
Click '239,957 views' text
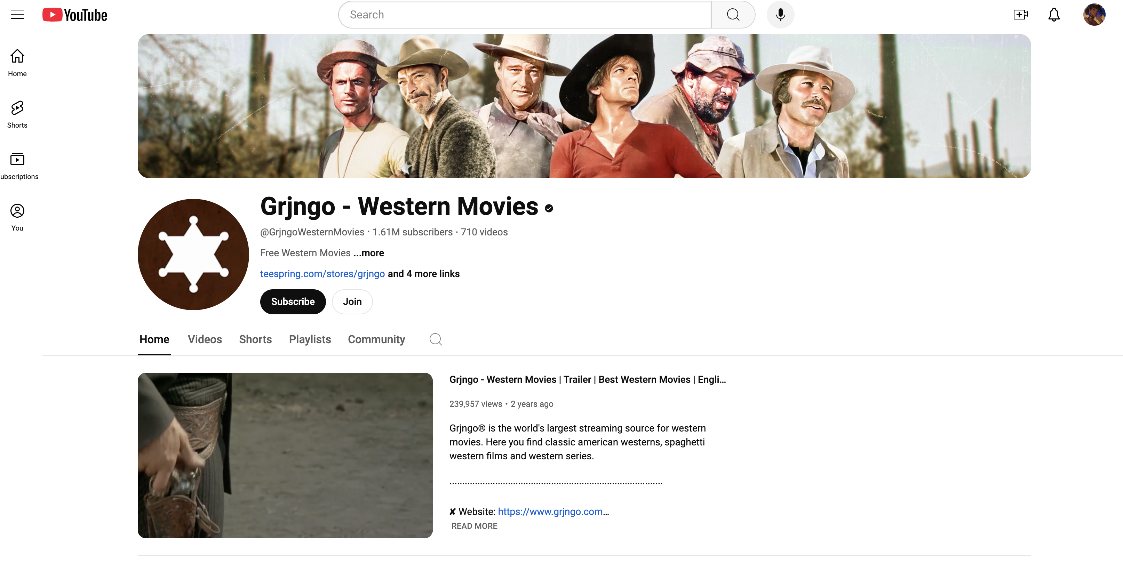click(476, 404)
